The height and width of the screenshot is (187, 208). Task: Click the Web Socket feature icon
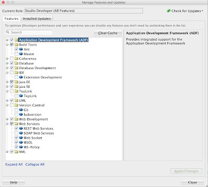(21, 138)
